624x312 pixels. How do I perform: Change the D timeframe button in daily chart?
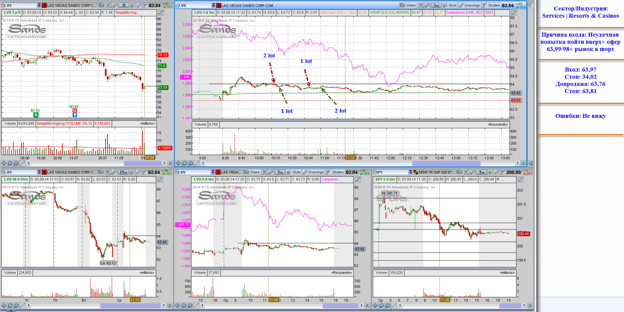[x=124, y=6]
